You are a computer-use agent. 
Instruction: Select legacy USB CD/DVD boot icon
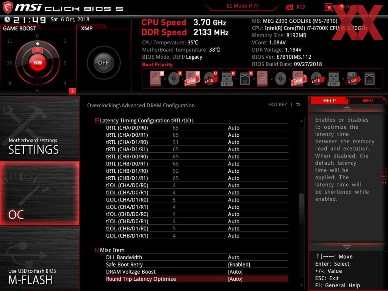click(316, 78)
